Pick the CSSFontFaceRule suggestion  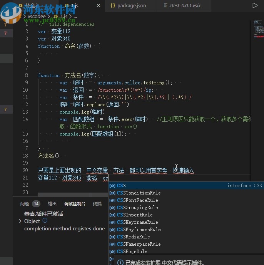click(186, 200)
